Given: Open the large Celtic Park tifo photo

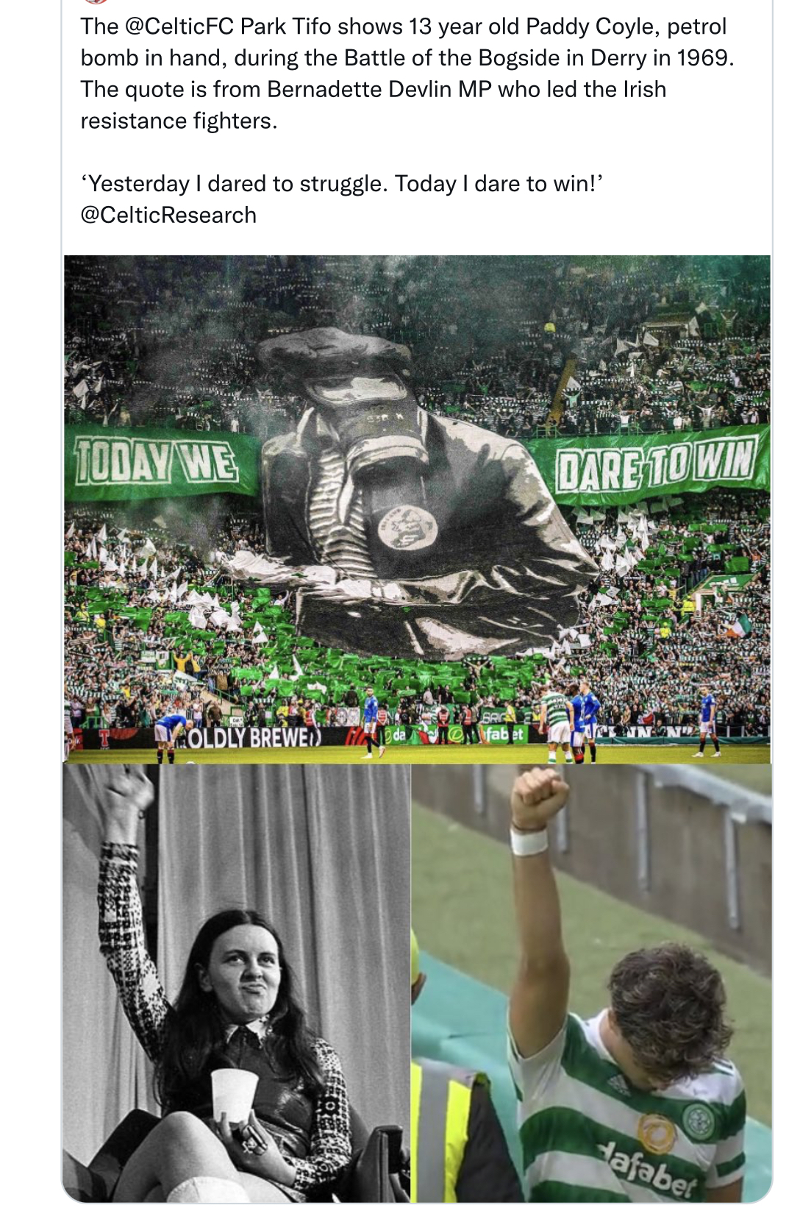Looking at the screenshot, I should pos(417,509).
